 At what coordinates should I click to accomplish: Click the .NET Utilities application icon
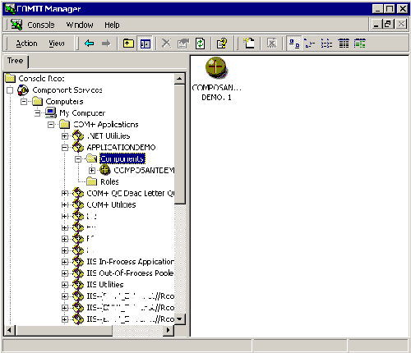coord(78,135)
